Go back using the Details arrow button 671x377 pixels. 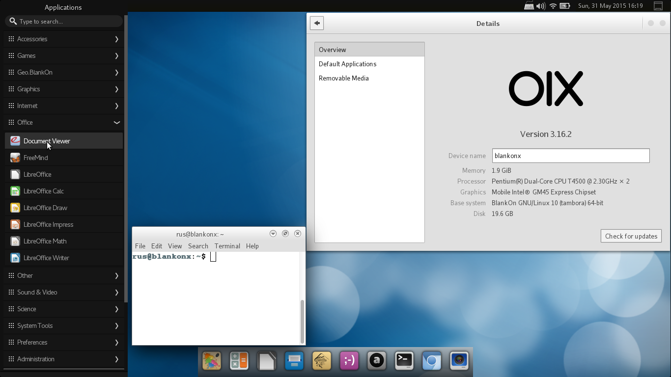[317, 23]
